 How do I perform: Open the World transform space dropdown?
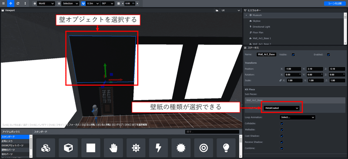[46, 3]
